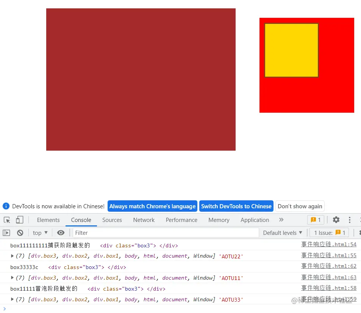Expand the array logged with 'AOTU33'
This screenshot has width=361, height=313.
tap(12, 299)
